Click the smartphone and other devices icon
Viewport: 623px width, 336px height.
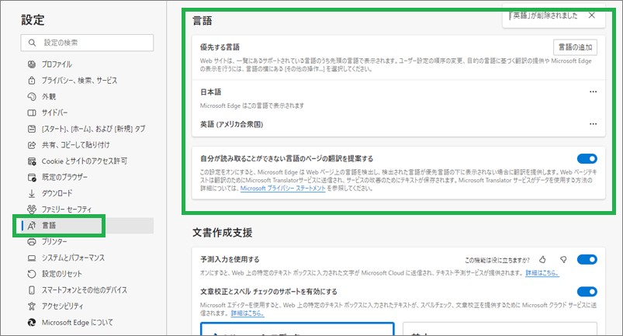tap(32, 290)
